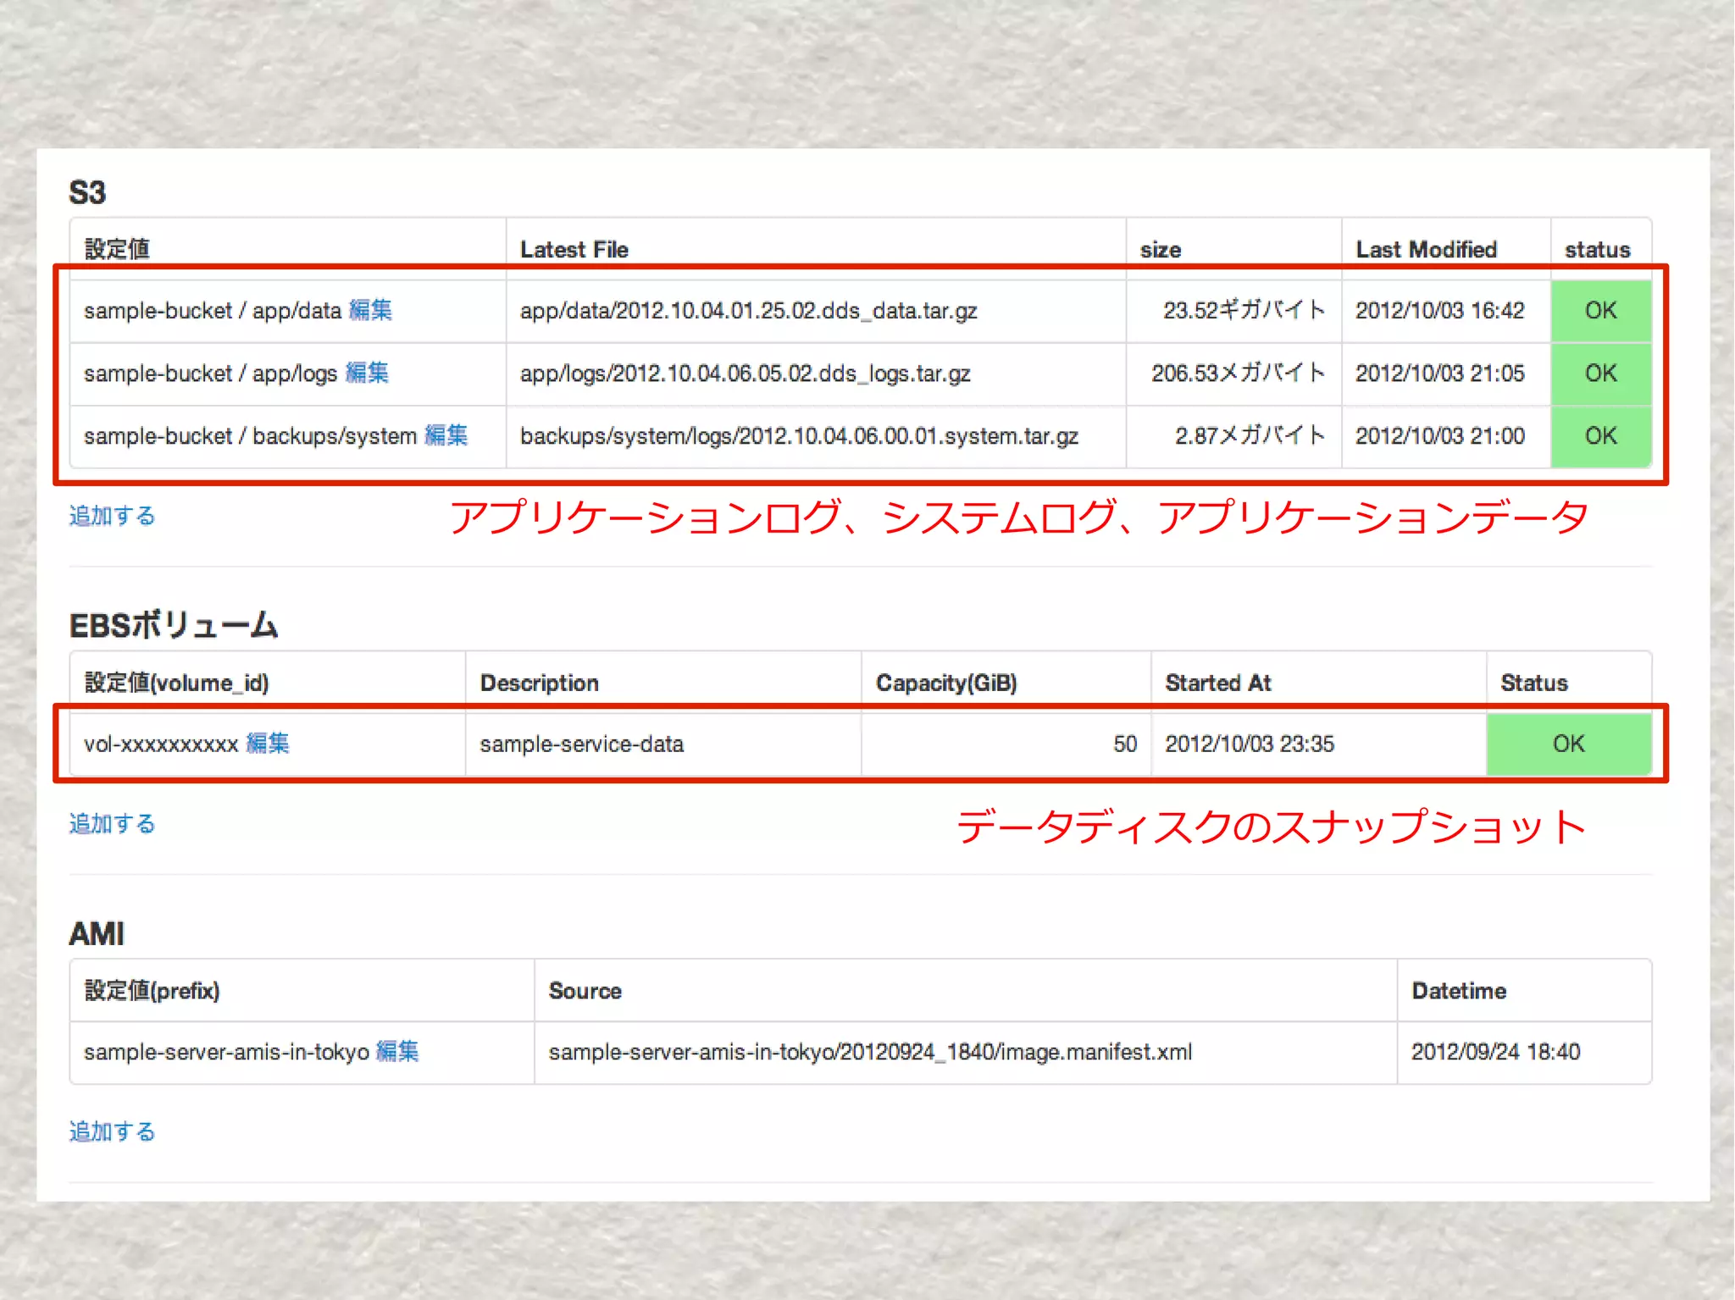Click OK status of EBS volume row
The image size is (1735, 1300).
pyautogui.click(x=1568, y=744)
